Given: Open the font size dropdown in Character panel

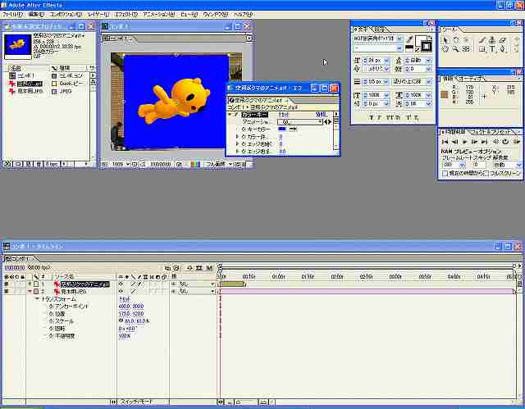Looking at the screenshot, I should [386, 61].
